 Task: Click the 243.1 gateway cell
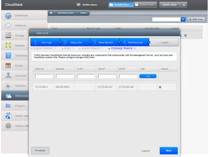click(x=43, y=87)
